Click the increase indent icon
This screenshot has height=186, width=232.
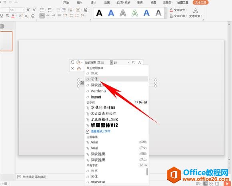coord(64,10)
